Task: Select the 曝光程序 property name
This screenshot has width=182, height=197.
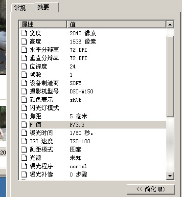Action: 41,166
